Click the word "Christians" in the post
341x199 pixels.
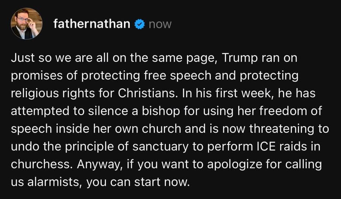click(x=147, y=93)
